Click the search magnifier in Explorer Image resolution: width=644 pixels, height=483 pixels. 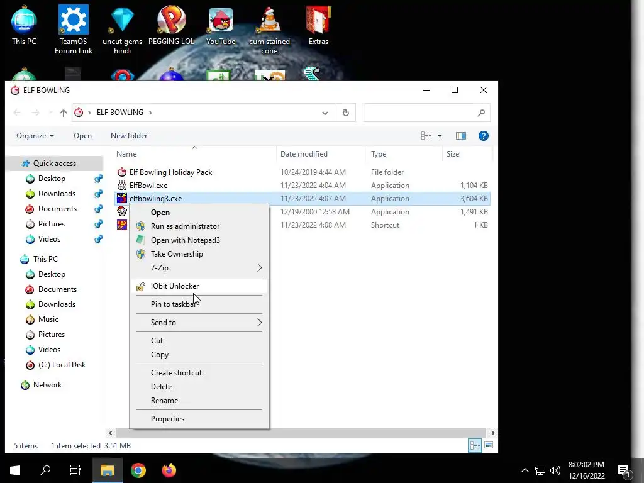[x=481, y=113]
